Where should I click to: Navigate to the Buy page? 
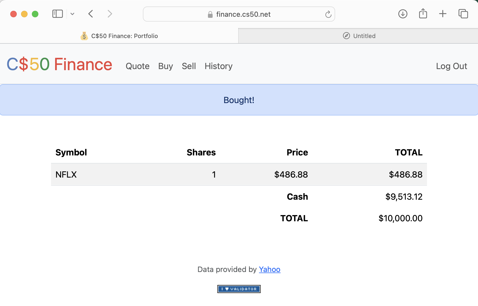coord(165,66)
